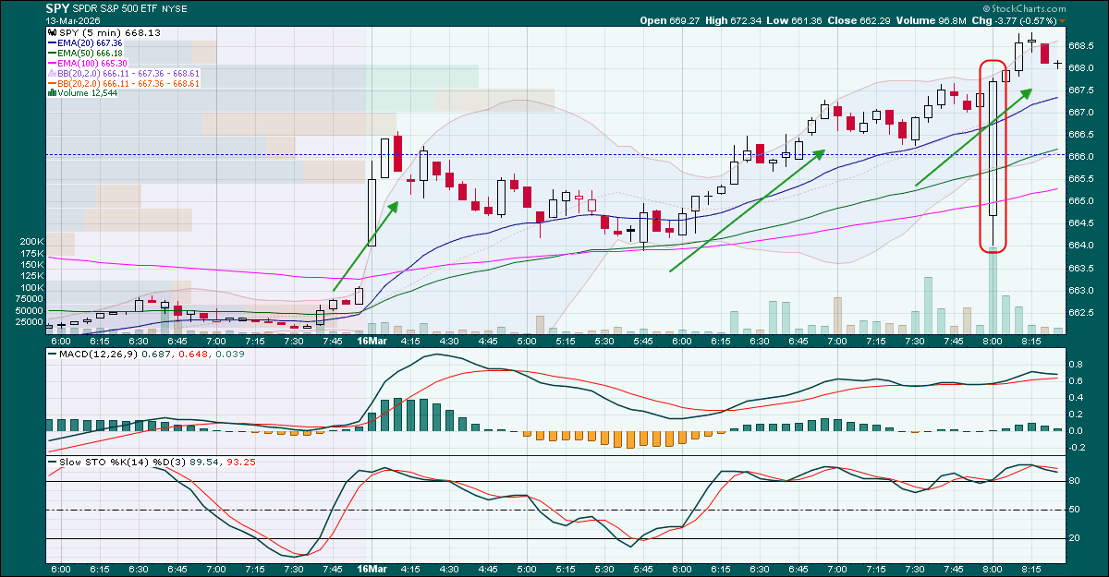Click the 'EMA(100) 665.30' legend text
Screen dimensions: 1109x577
pos(94,63)
